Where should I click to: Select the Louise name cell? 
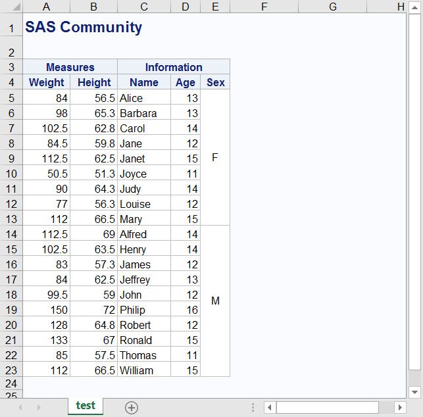point(144,204)
